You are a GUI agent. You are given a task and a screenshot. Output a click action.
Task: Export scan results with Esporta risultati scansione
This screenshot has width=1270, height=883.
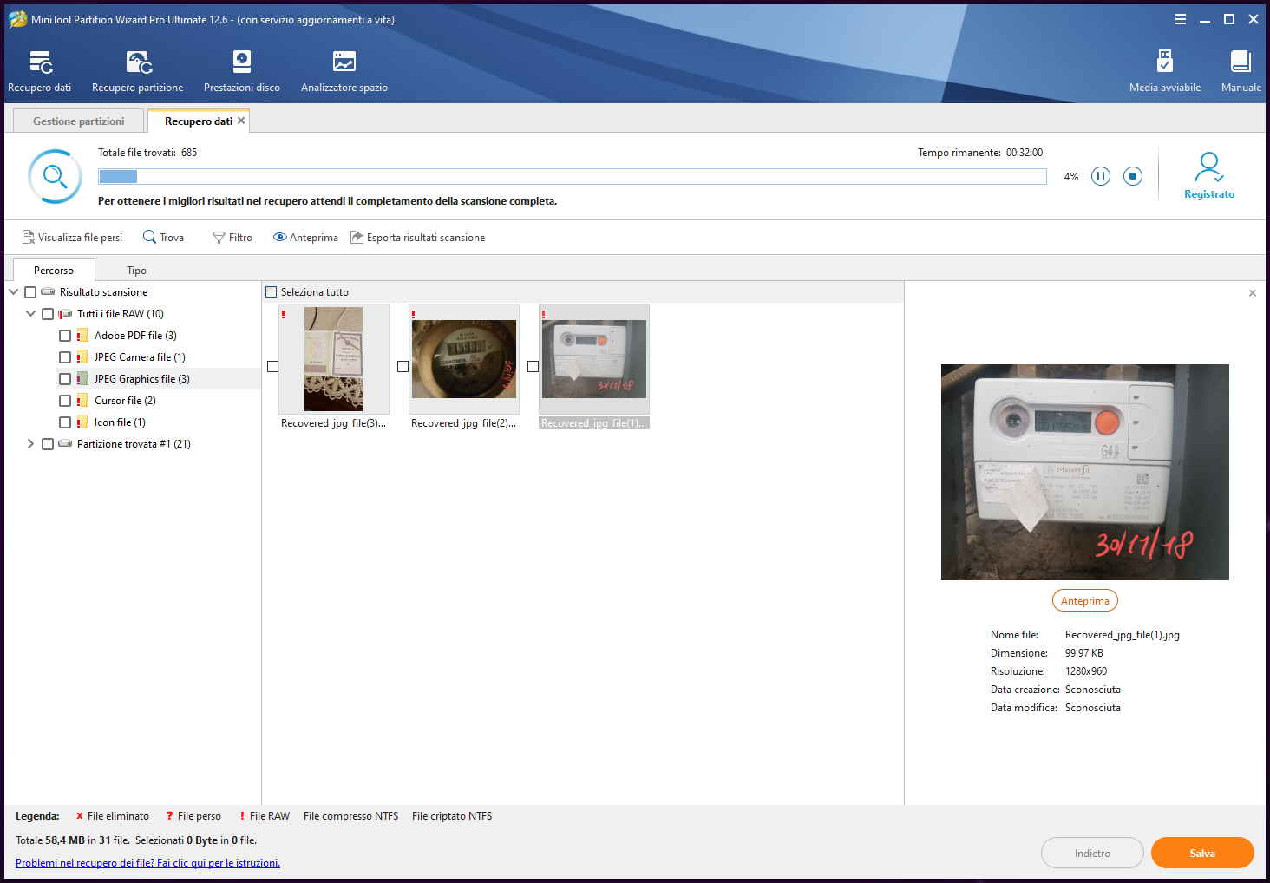[x=417, y=238]
